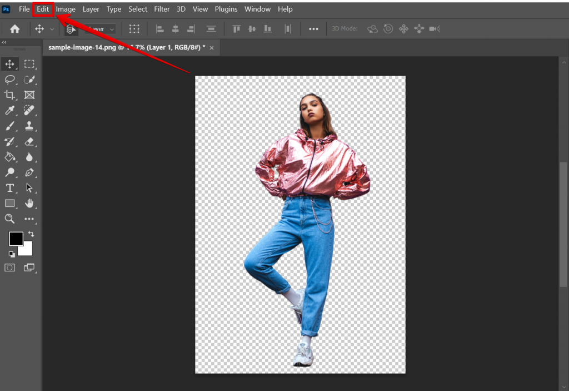
Task: Click the Home button in the options bar
Action: [x=14, y=28]
